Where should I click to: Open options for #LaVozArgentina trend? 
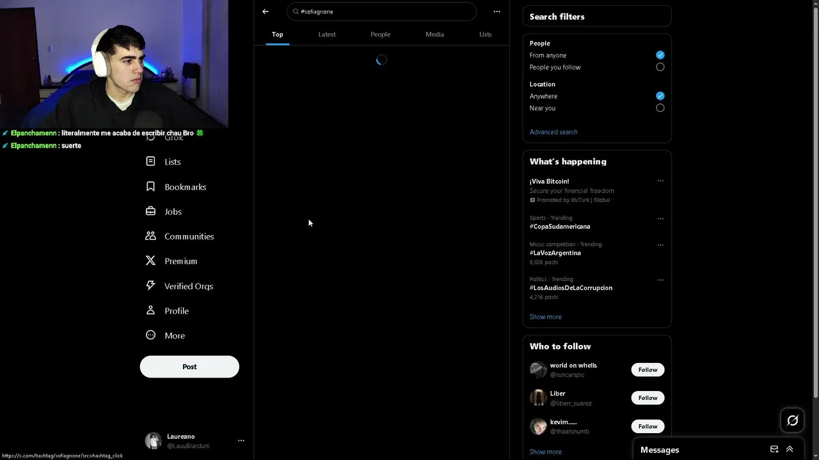[x=660, y=245]
